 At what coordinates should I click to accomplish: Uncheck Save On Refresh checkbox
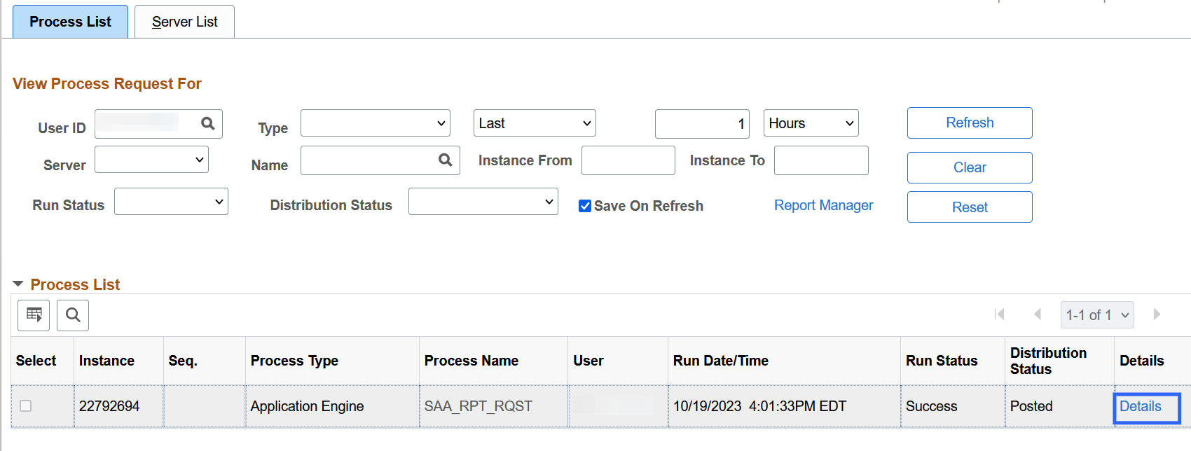point(585,206)
